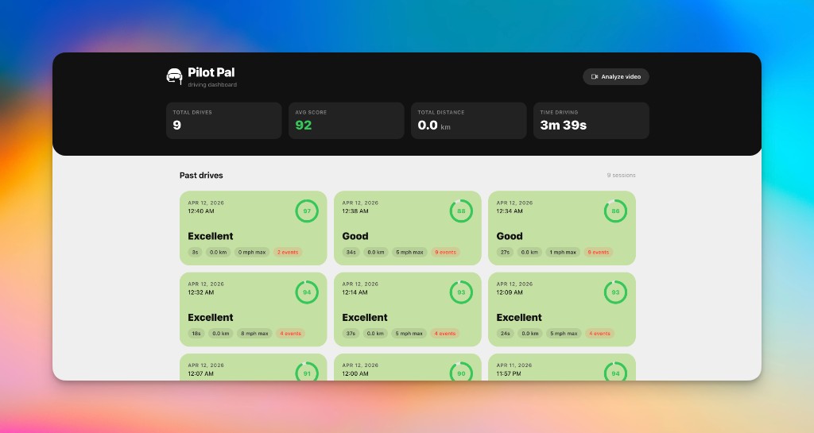Click the Pilot Pal helmet logo icon
Screen dimensions: 814x433
pyautogui.click(x=174, y=77)
